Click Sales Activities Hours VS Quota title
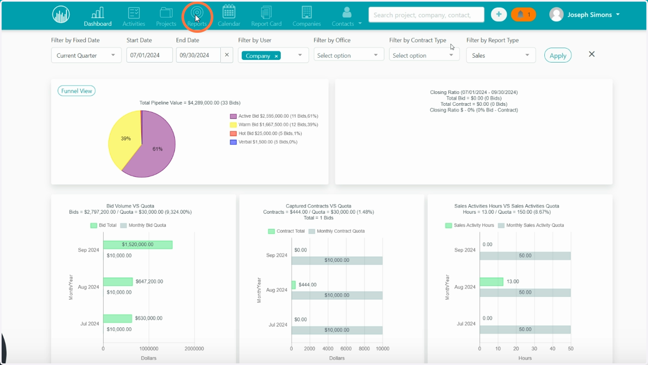 point(507,206)
